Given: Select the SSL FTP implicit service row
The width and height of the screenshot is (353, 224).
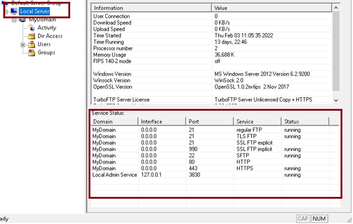Looking at the screenshot, I should click(x=215, y=149).
